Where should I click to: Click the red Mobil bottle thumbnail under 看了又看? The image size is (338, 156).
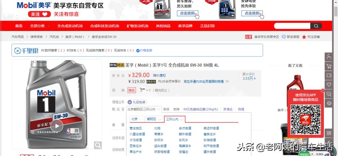pyautogui.click(x=295, y=83)
